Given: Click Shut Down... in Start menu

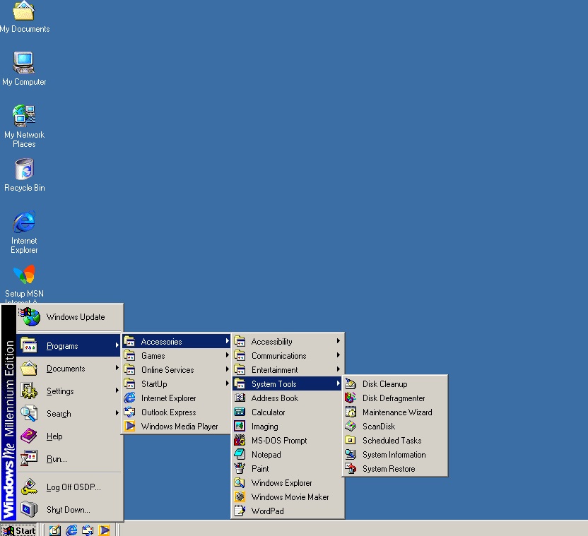Looking at the screenshot, I should point(68,510).
